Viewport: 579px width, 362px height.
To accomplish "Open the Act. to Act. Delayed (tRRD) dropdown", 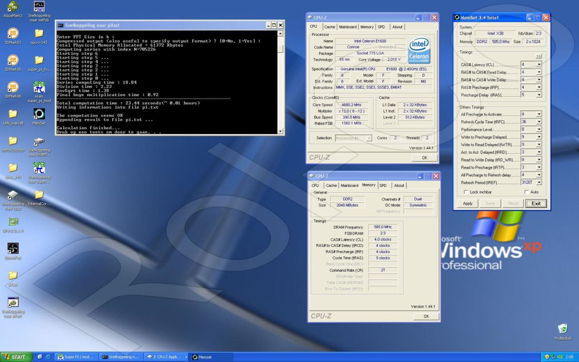I will [x=539, y=152].
